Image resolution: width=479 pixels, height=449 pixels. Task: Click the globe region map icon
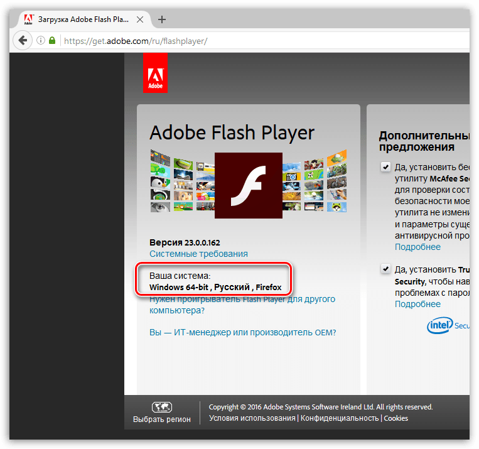[162, 406]
